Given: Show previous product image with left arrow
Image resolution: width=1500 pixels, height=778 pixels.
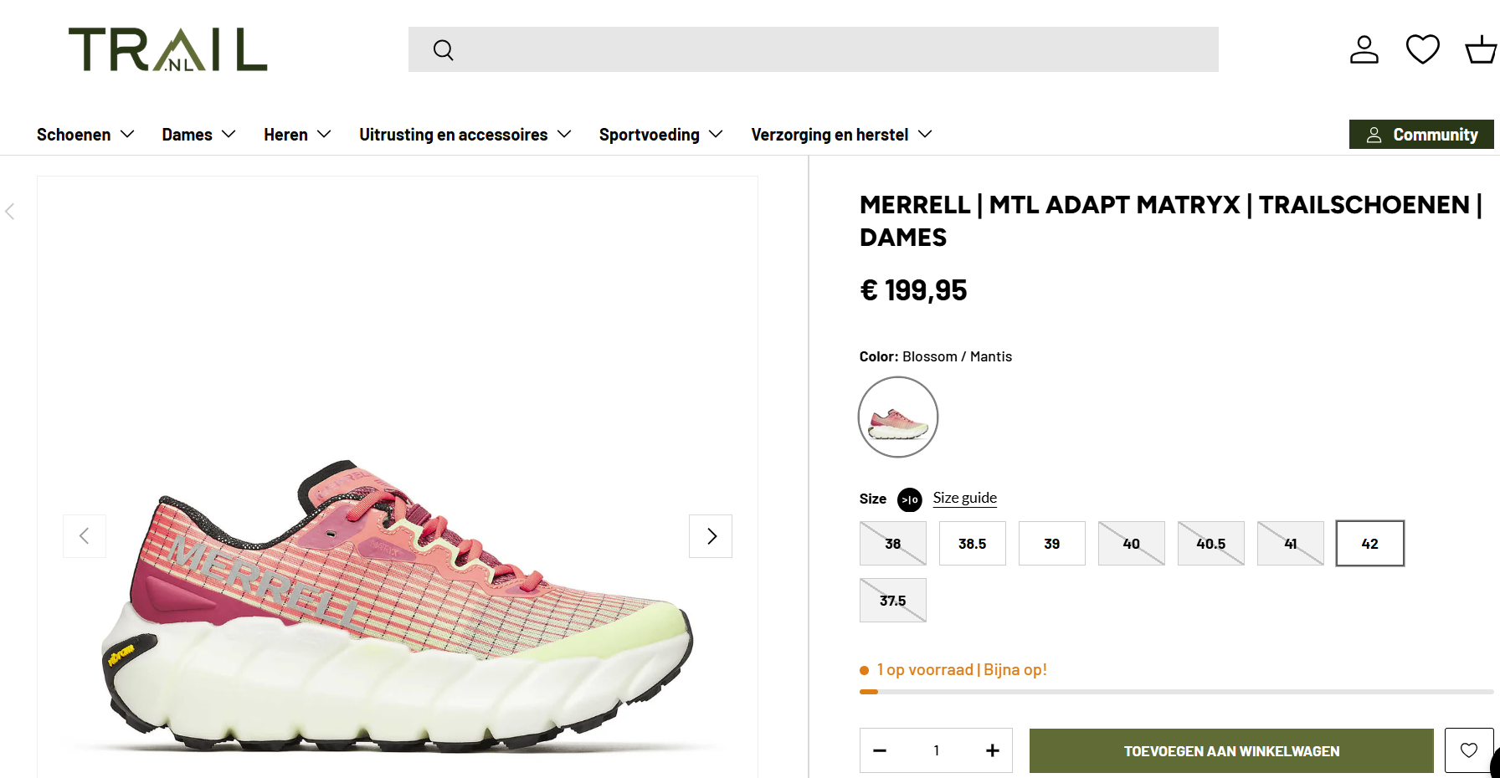Looking at the screenshot, I should pyautogui.click(x=84, y=536).
